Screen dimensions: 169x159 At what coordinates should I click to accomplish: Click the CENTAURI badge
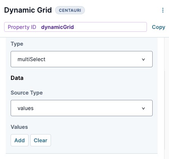[70, 10]
